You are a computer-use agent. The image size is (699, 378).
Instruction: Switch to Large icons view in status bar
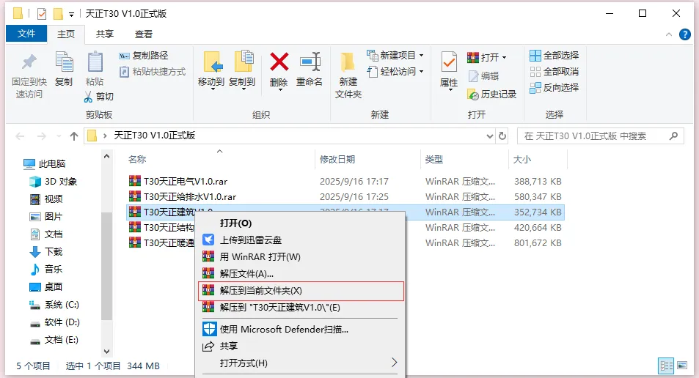coord(682,366)
